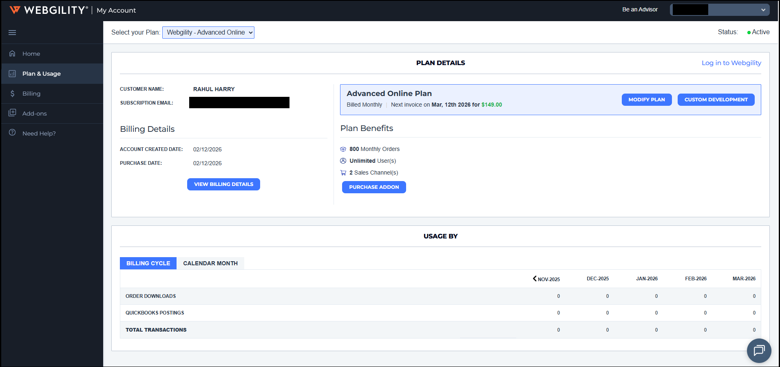Open the Select your Plan dropdown
The width and height of the screenshot is (780, 367).
point(208,33)
